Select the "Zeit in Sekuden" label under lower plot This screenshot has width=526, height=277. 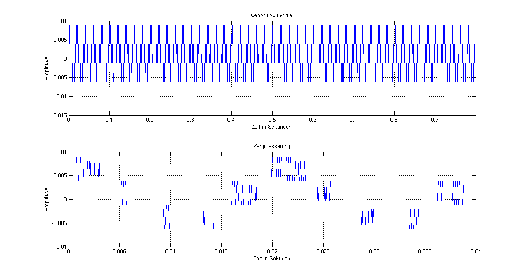pos(271,258)
